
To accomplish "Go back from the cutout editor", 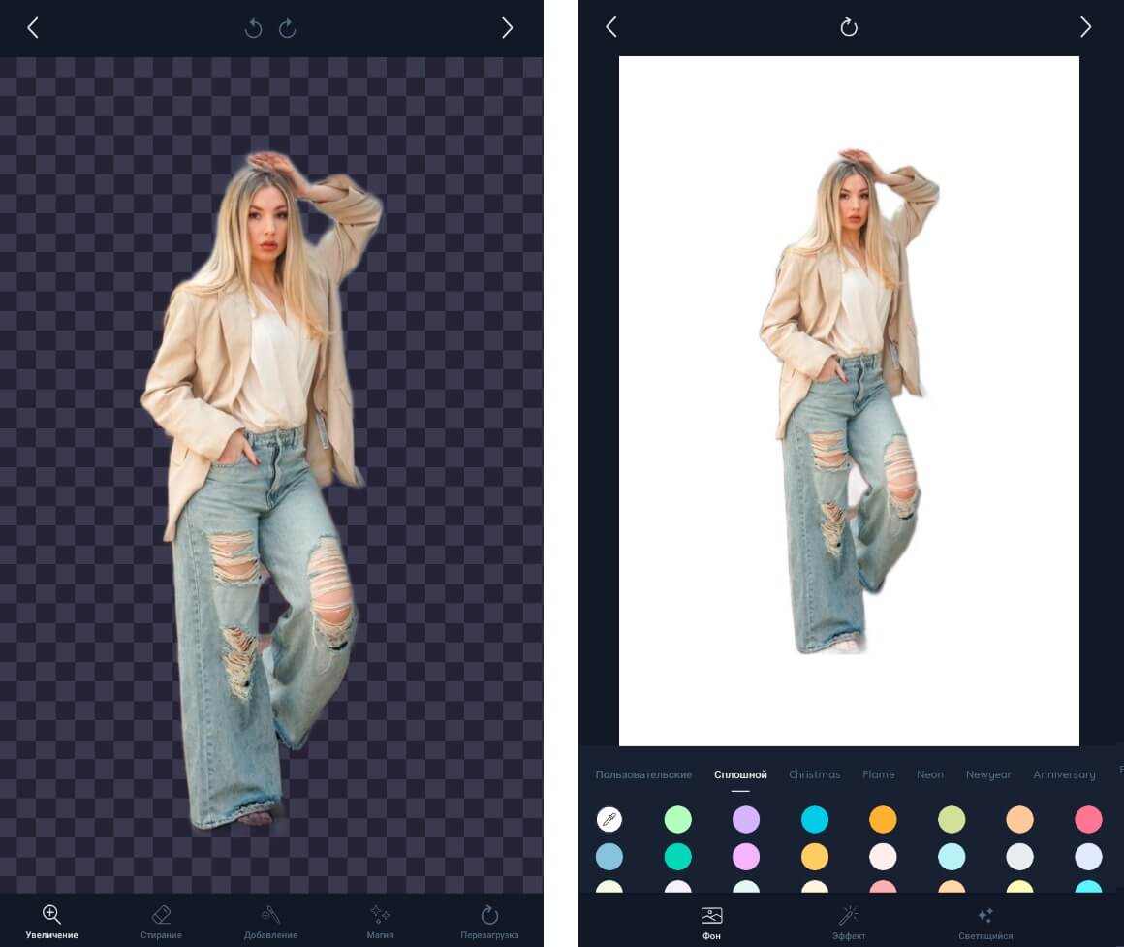I will 32,28.
